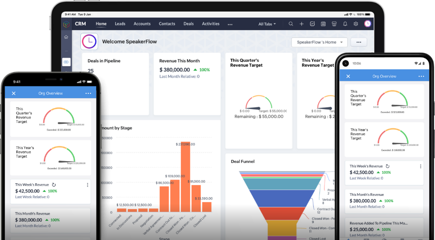Switch to the Home tab
Image resolution: width=435 pixels, height=240 pixels.
pyautogui.click(x=101, y=24)
